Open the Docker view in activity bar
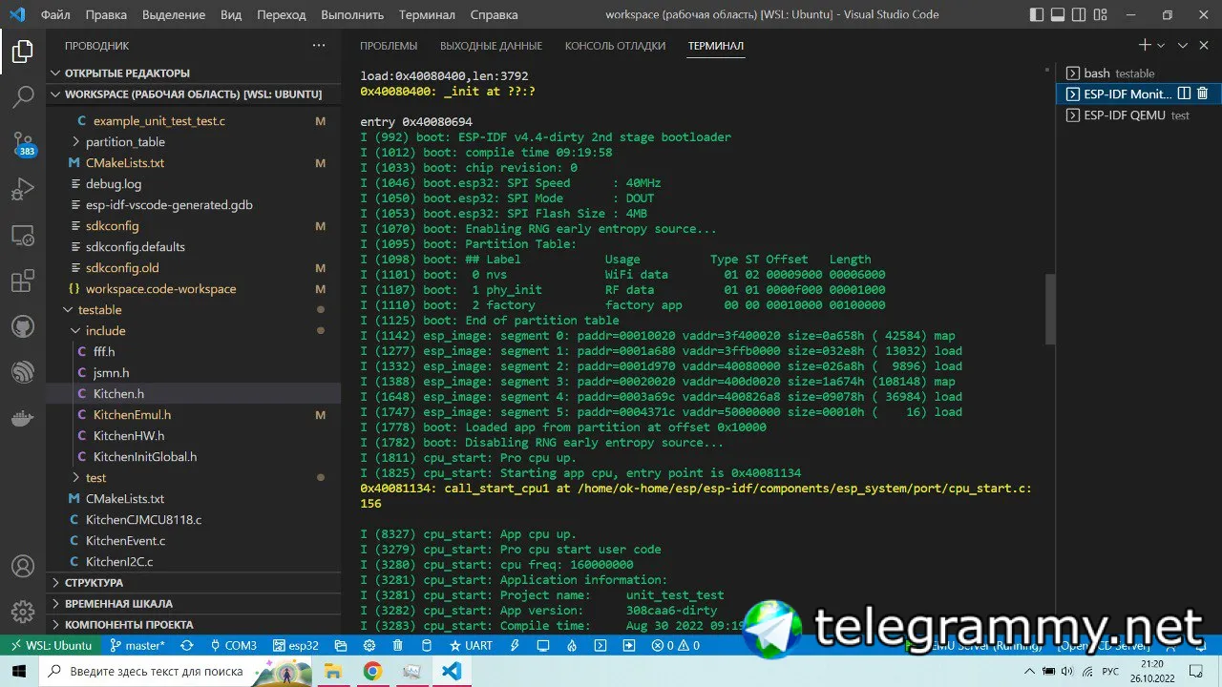The height and width of the screenshot is (687, 1222). pyautogui.click(x=23, y=419)
